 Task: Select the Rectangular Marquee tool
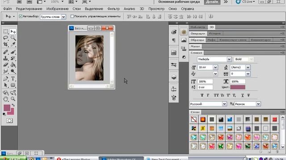point(6,32)
